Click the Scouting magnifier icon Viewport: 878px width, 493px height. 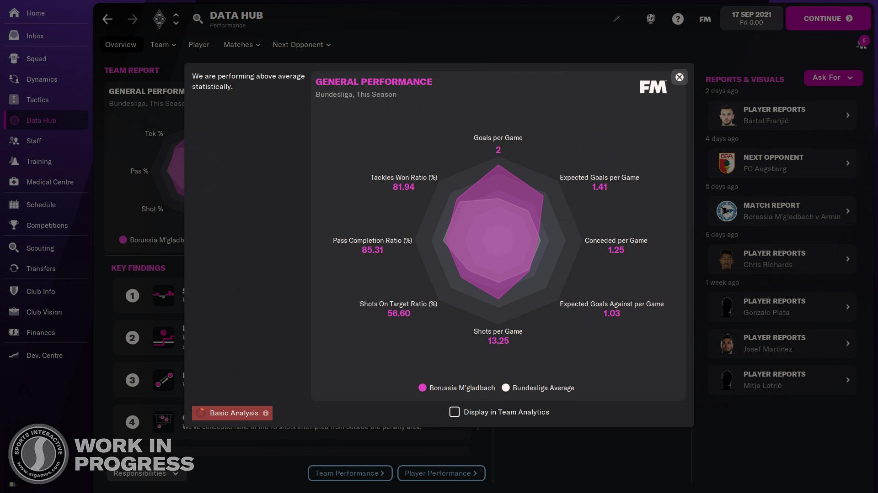point(14,248)
